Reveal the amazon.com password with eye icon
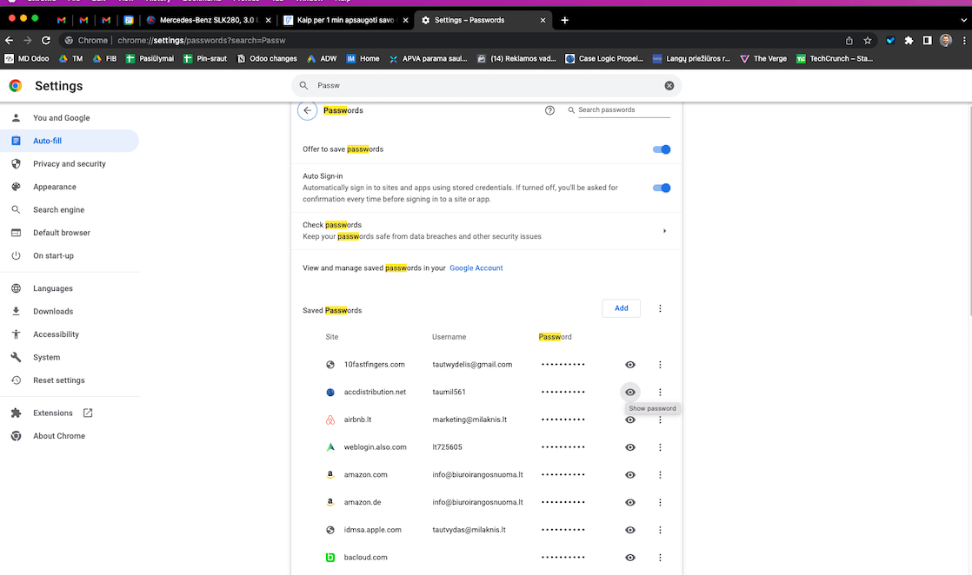The width and height of the screenshot is (972, 575). point(630,475)
